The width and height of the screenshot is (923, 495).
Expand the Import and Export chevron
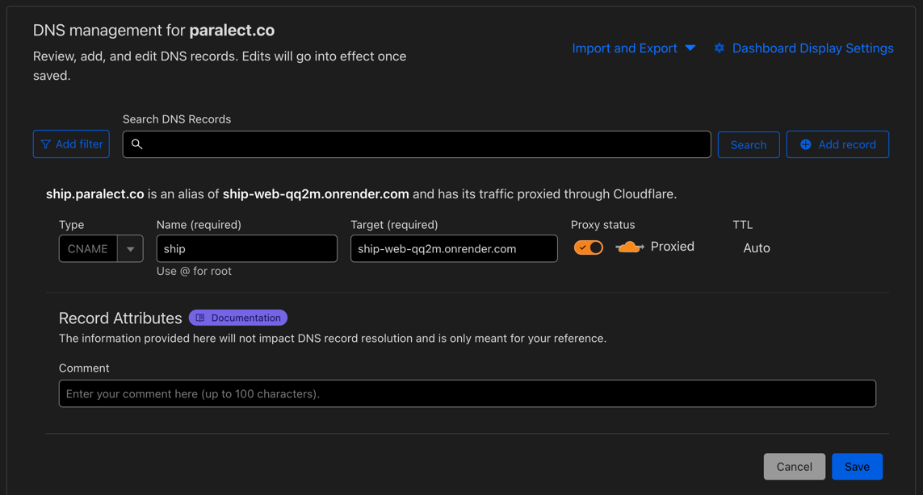point(690,48)
